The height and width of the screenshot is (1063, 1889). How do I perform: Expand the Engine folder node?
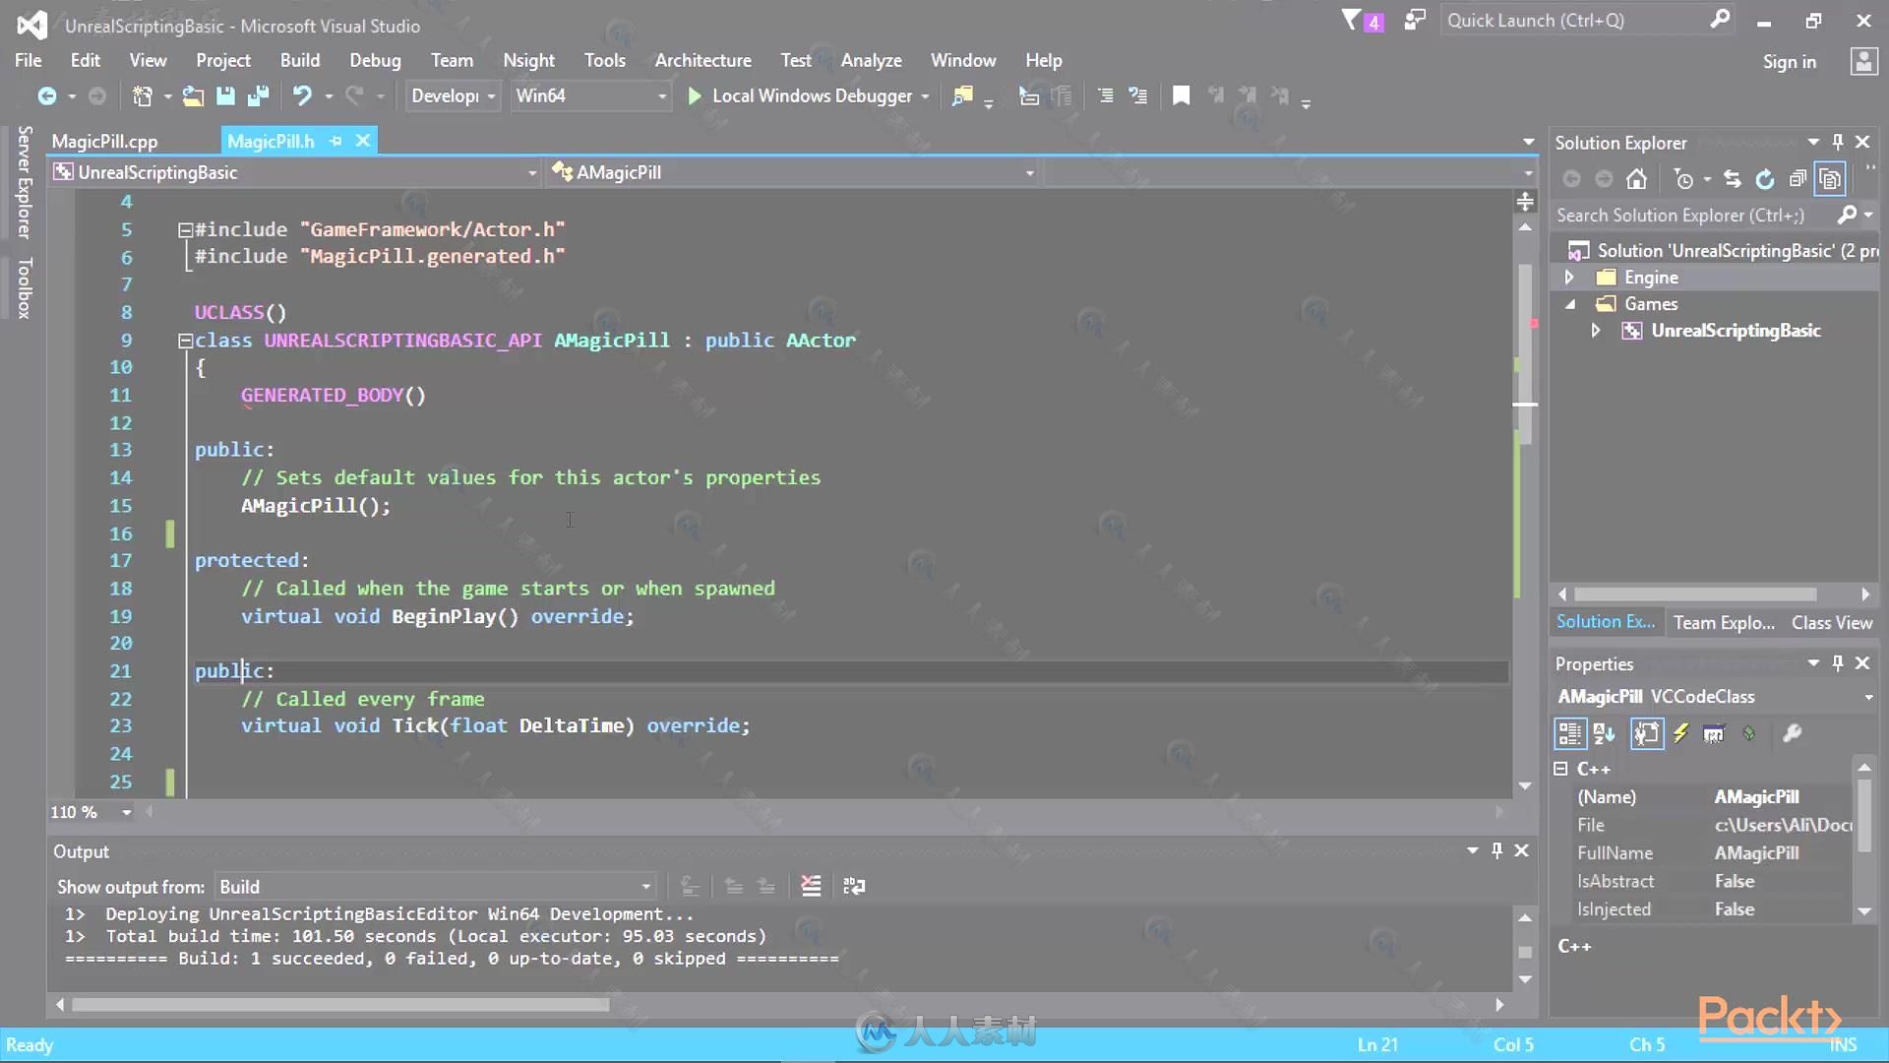1569,278
